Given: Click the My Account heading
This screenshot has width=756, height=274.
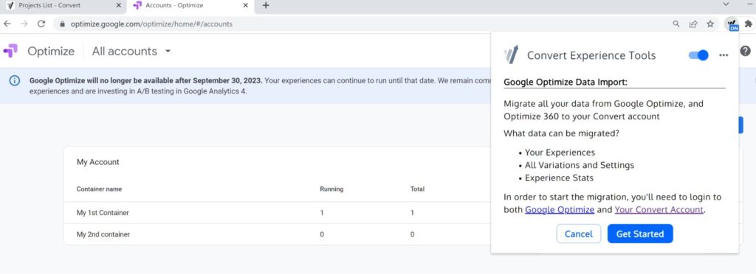Looking at the screenshot, I should coord(98,162).
